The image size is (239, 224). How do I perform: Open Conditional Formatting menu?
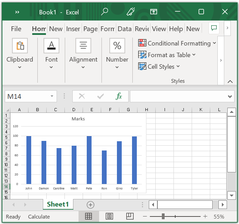177,43
